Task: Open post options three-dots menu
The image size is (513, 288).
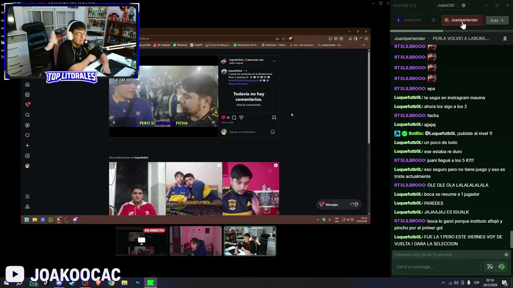Action: (274, 61)
